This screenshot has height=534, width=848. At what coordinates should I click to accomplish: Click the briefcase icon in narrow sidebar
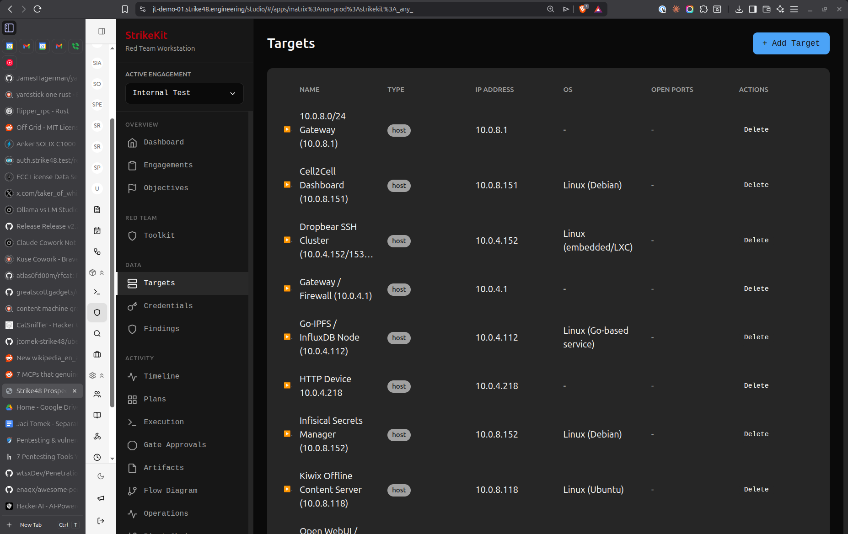coord(97,354)
